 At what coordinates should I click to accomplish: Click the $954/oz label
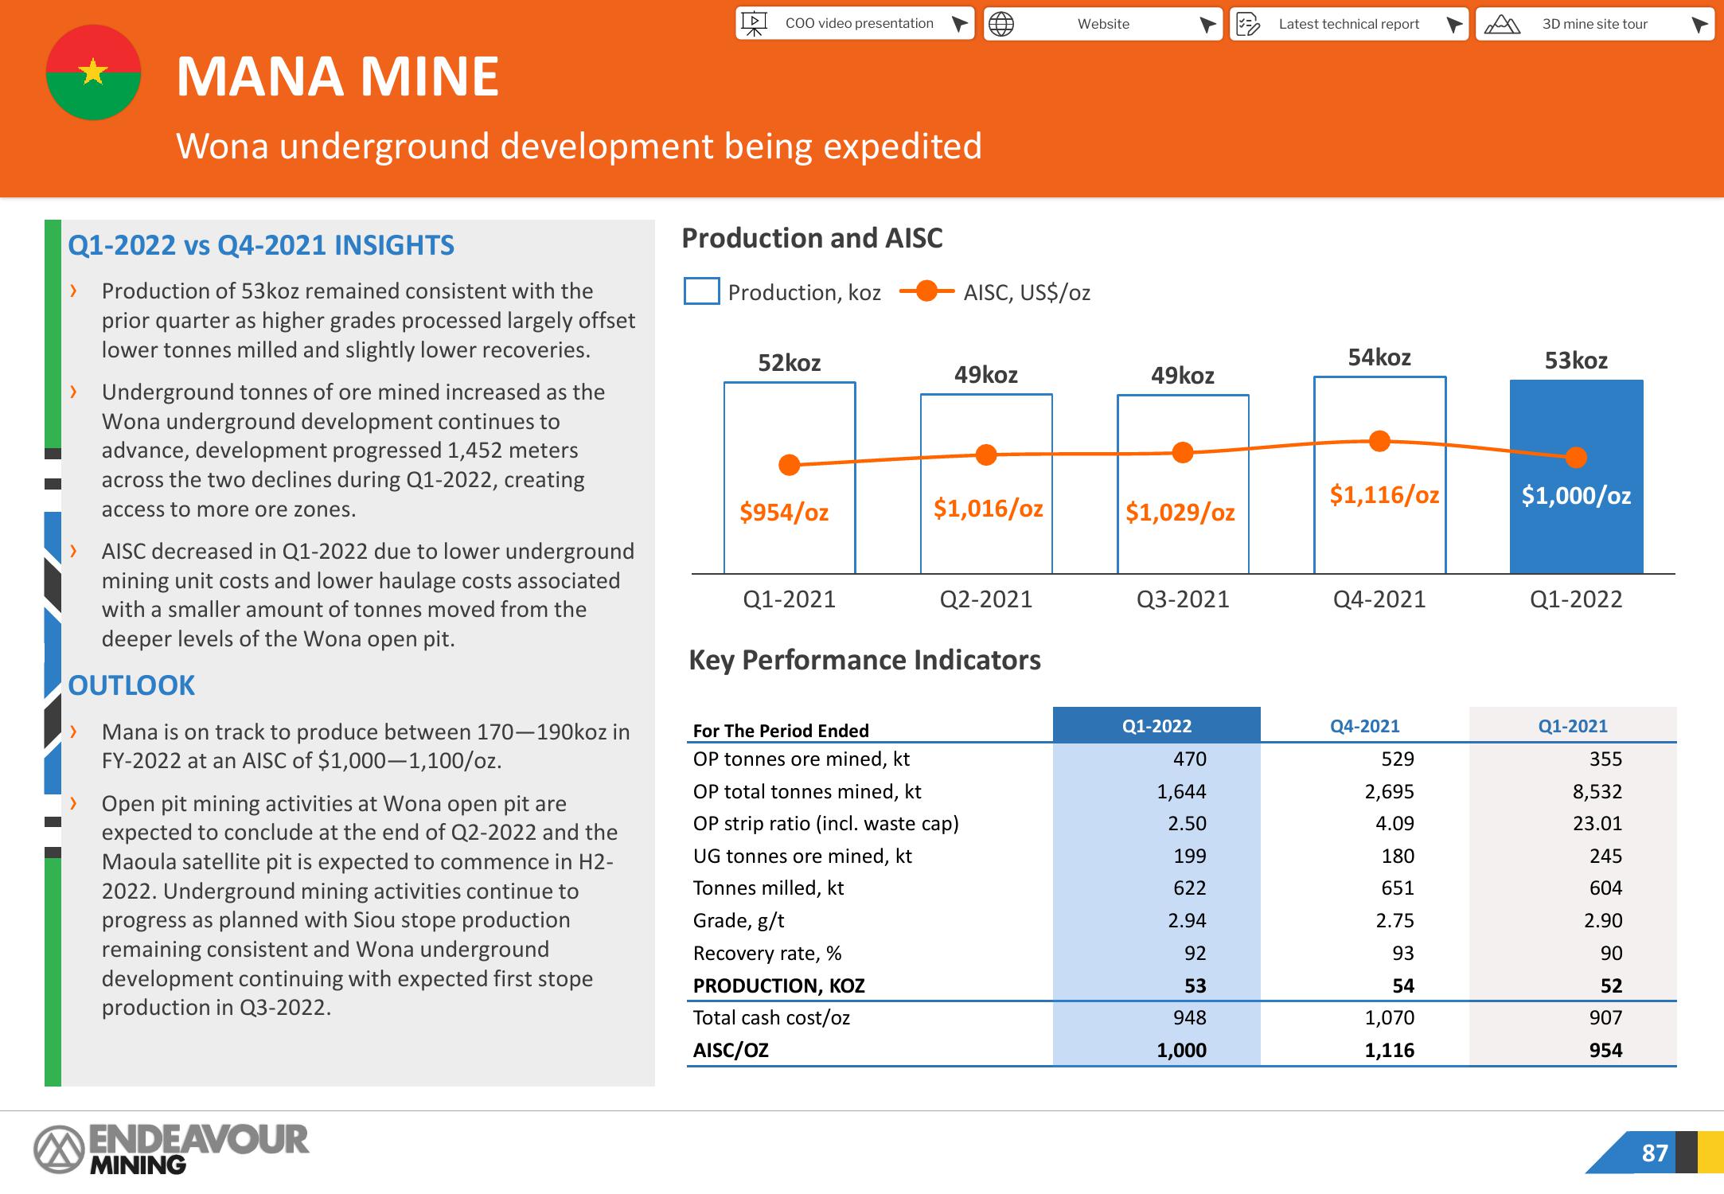click(x=784, y=512)
